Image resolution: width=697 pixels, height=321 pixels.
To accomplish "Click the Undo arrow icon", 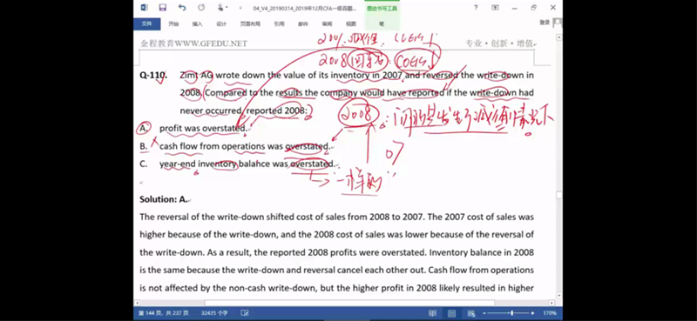I will 182,8.
